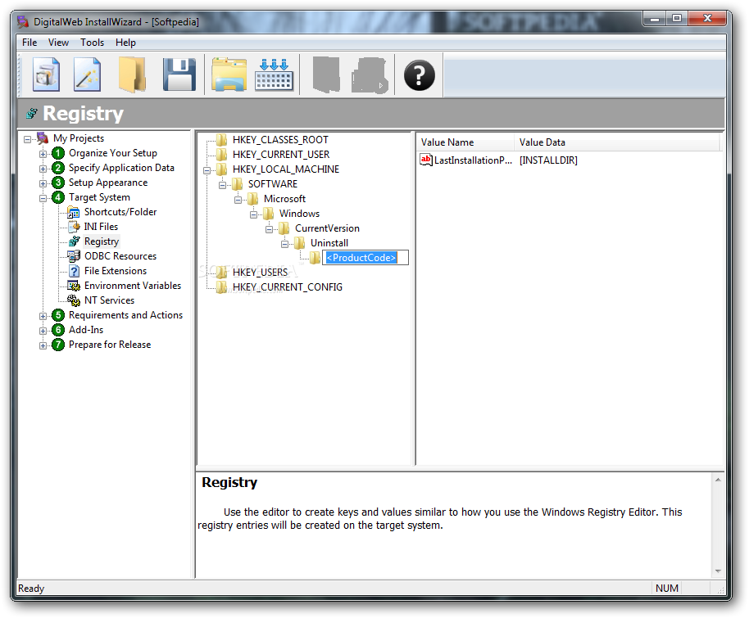
Task: Click the My Projects root icon
Action: point(43,138)
